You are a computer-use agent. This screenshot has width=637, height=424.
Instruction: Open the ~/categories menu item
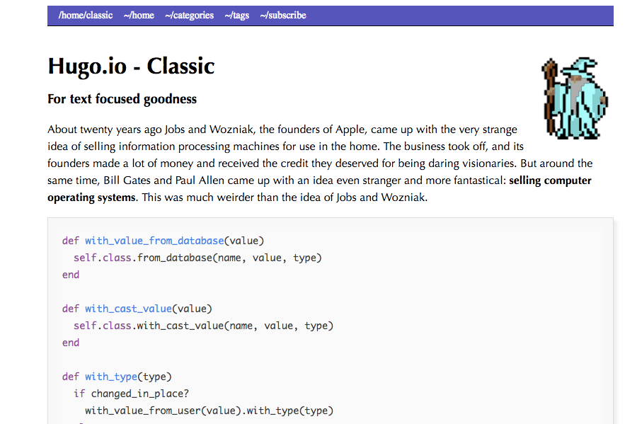pyautogui.click(x=189, y=15)
